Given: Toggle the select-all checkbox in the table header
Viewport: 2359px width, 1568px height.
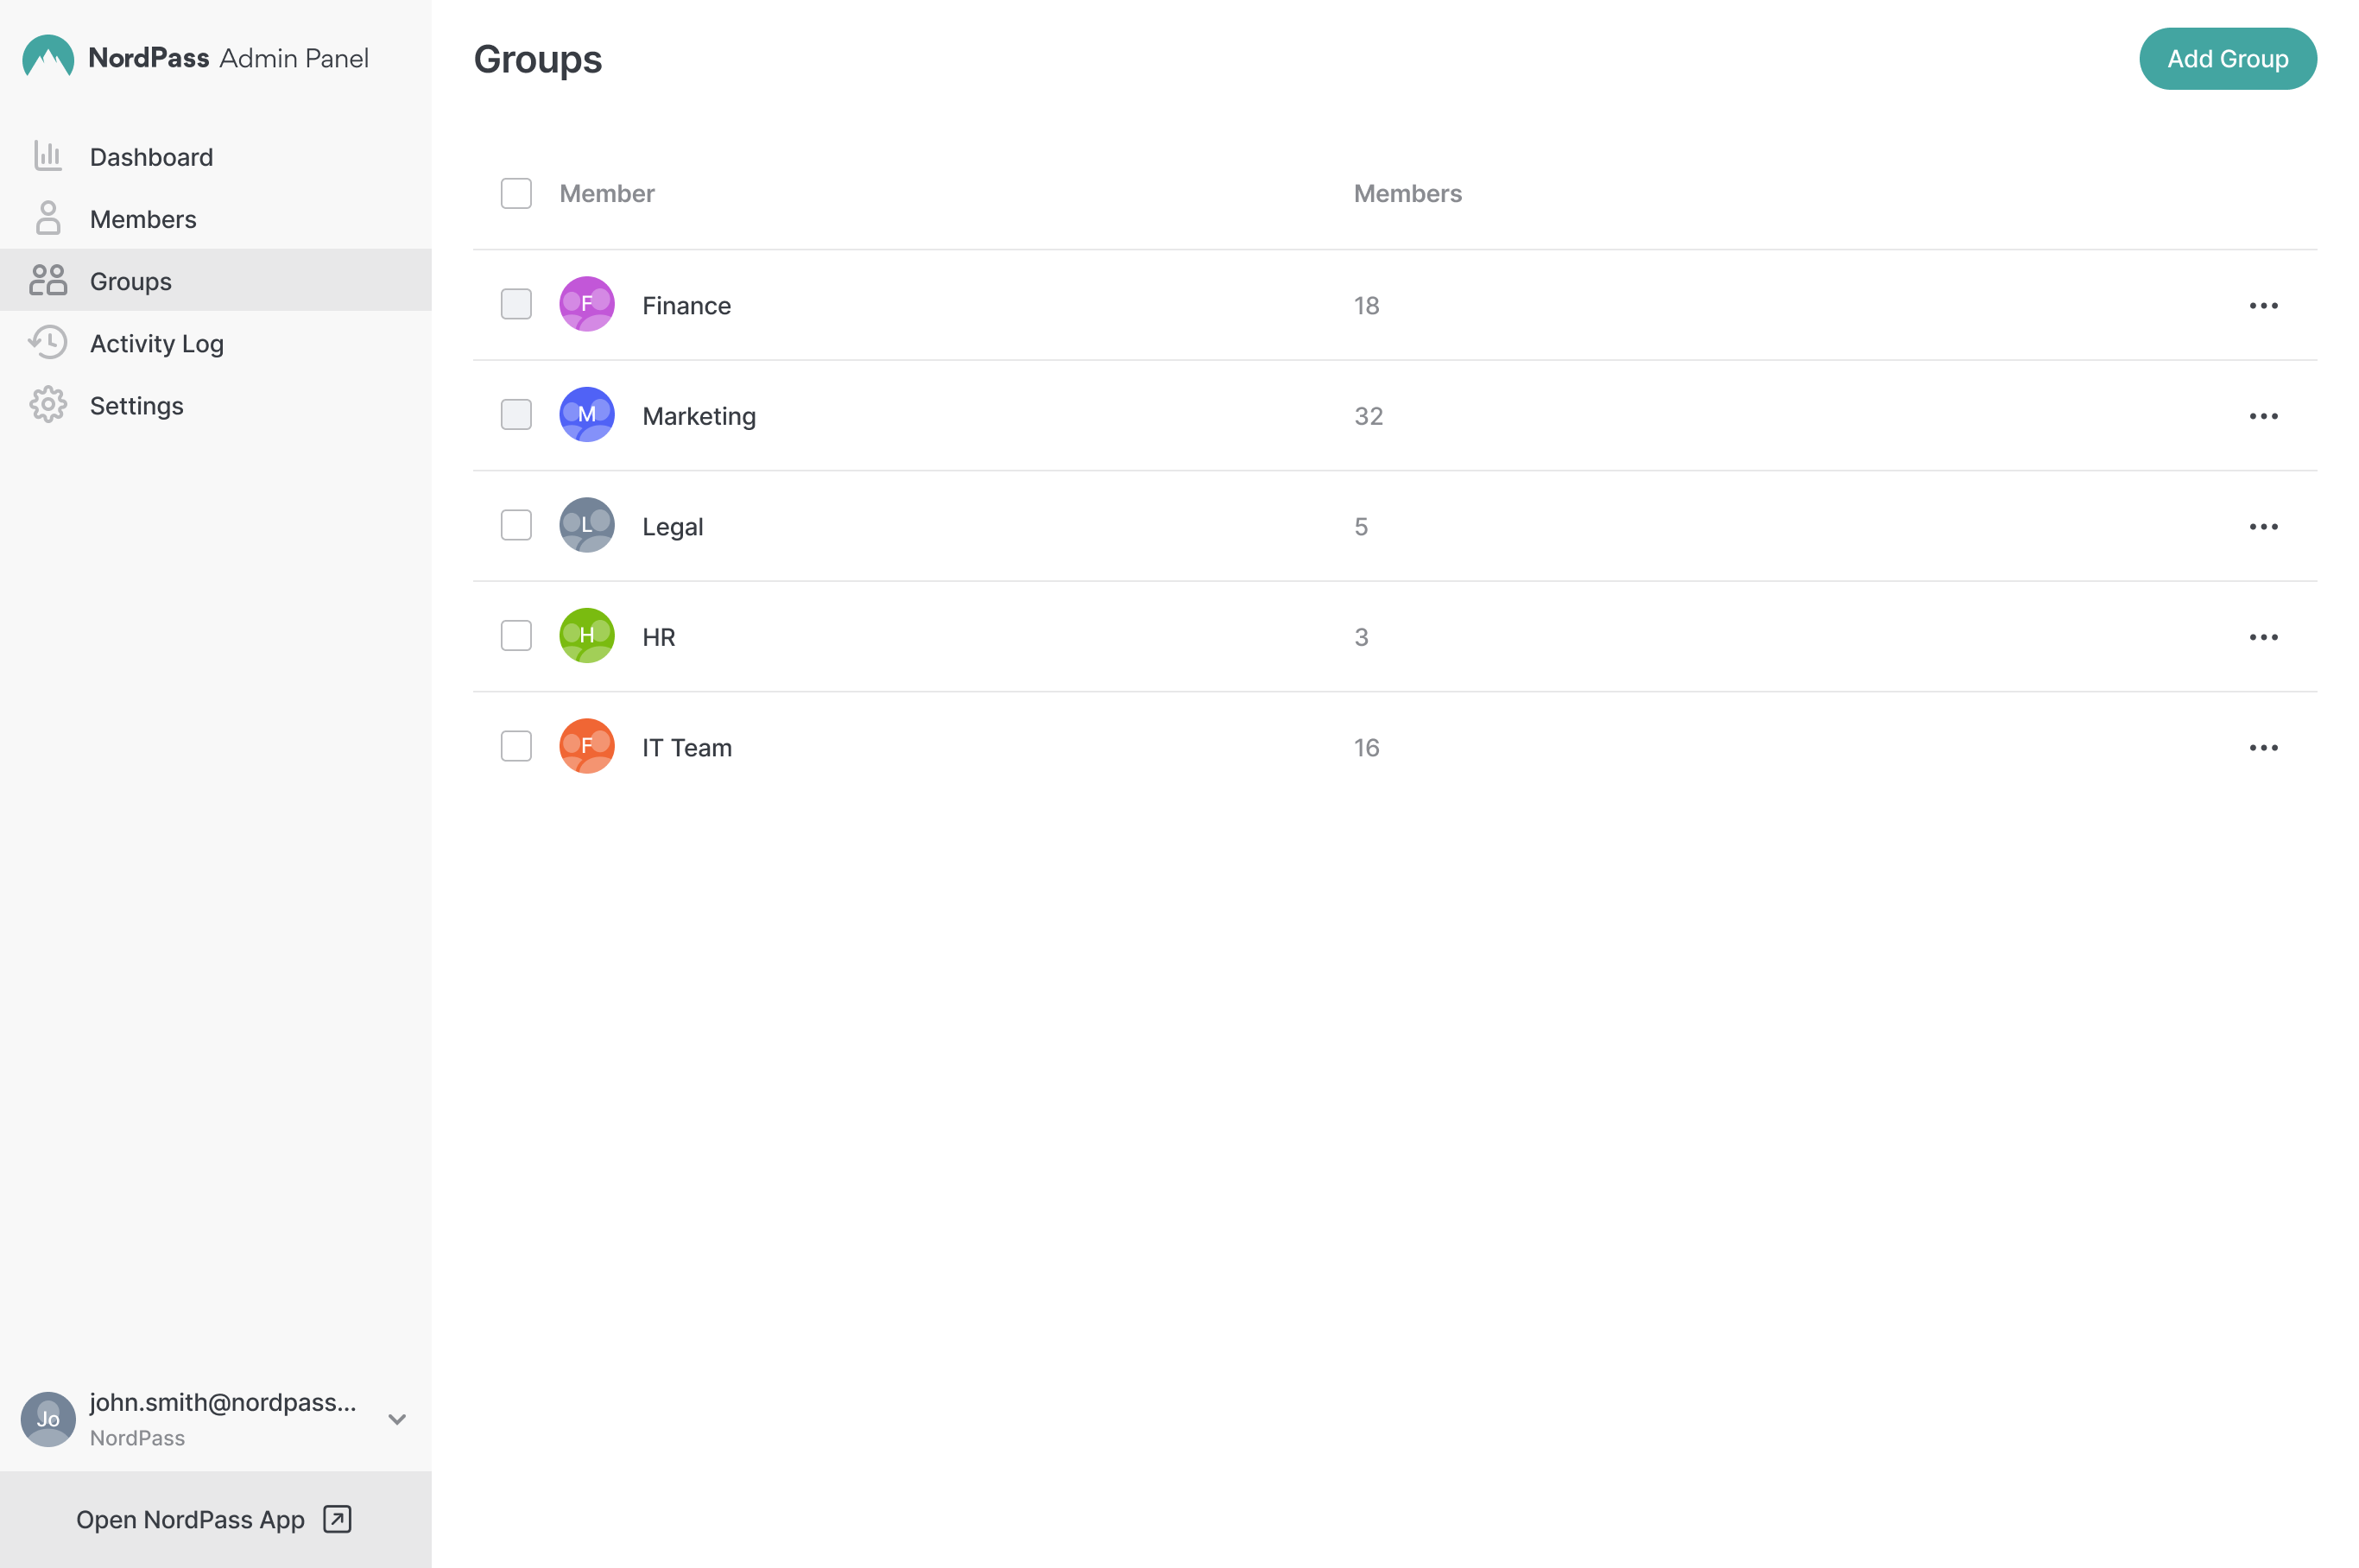Looking at the screenshot, I should click(516, 193).
